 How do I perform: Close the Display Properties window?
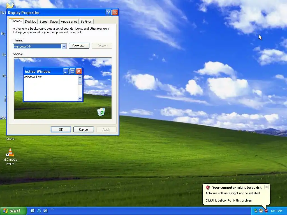115,12
